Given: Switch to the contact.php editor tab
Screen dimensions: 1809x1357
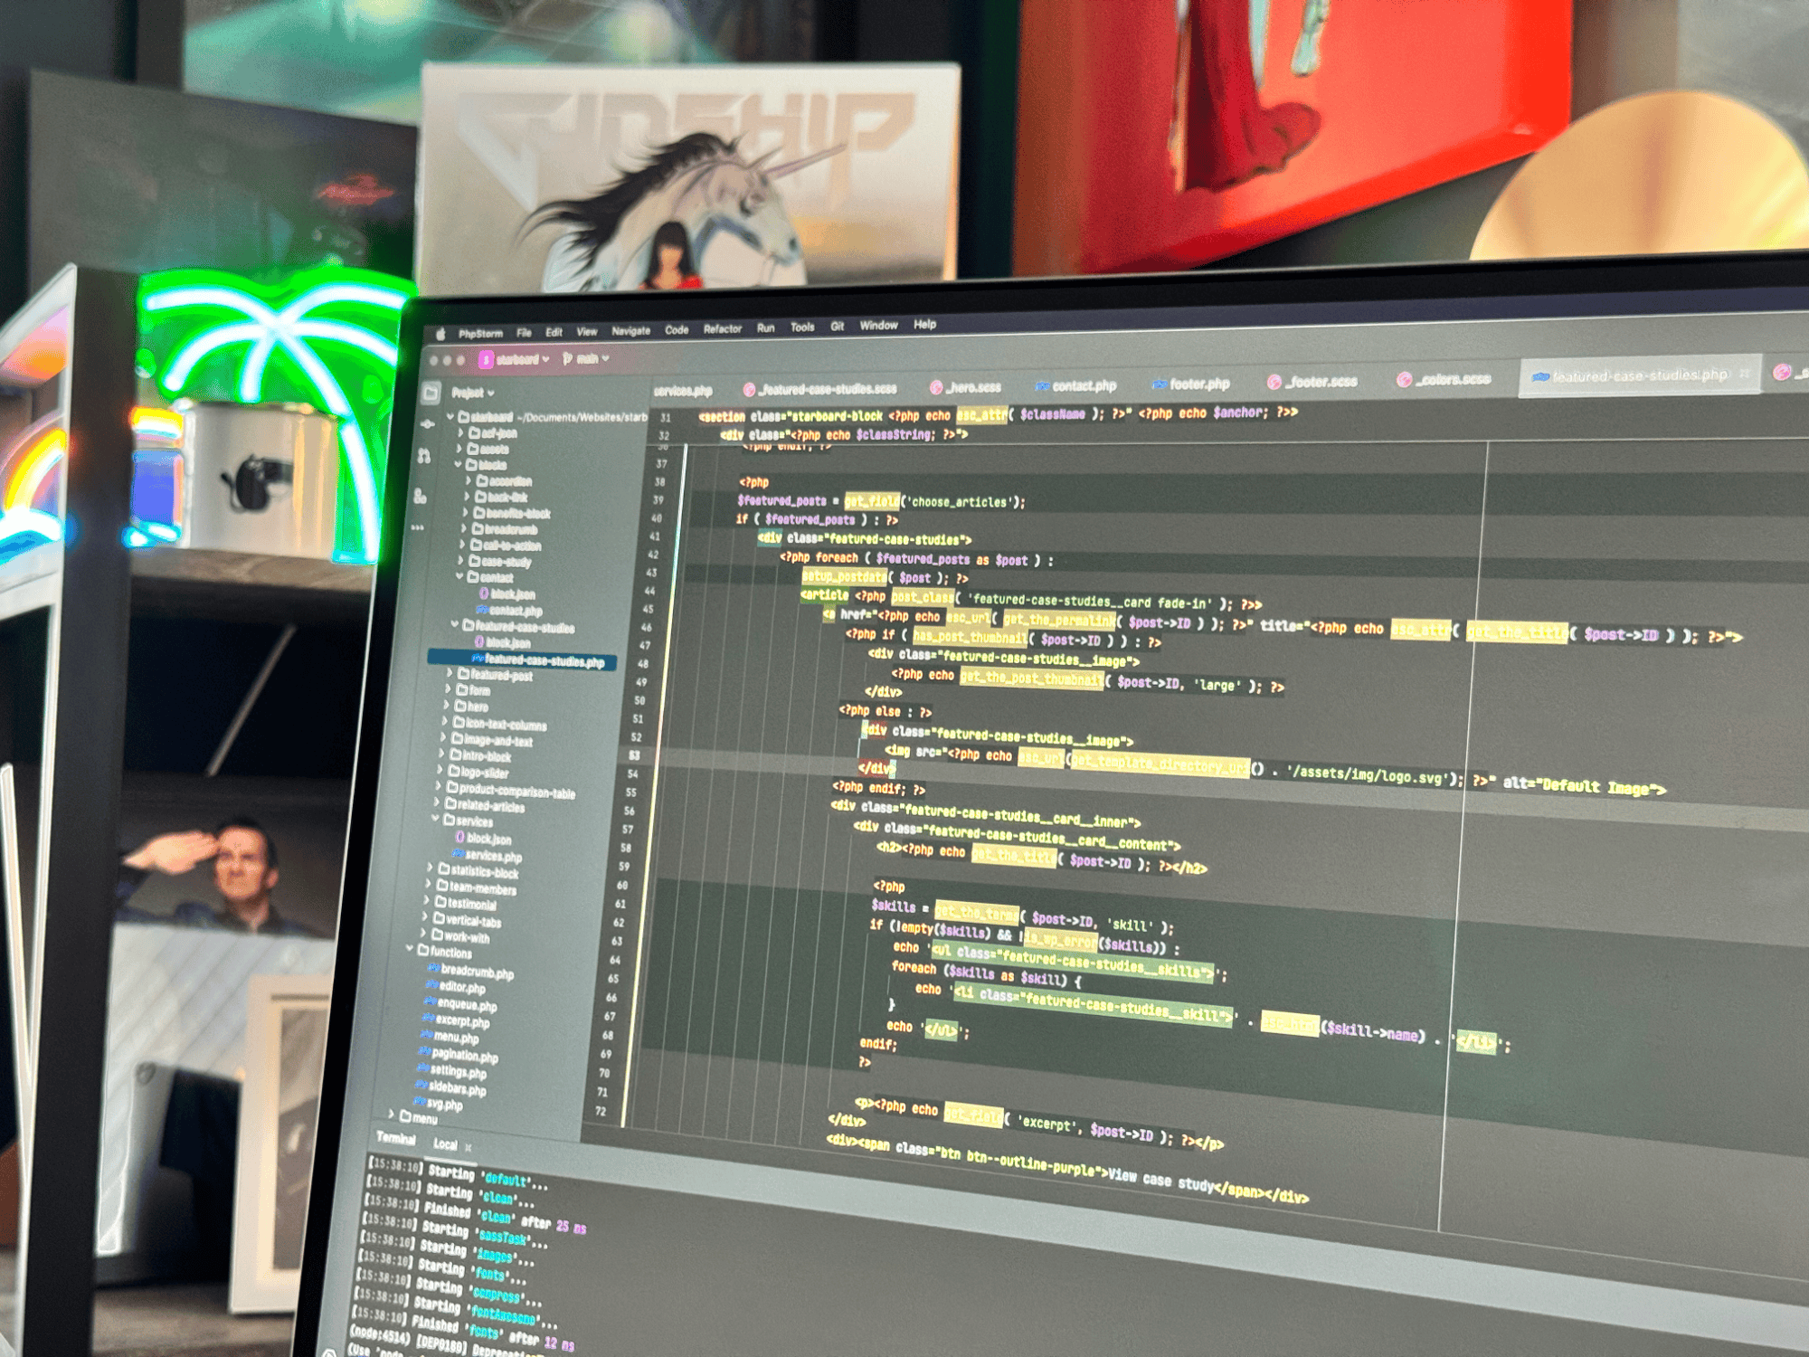Looking at the screenshot, I should point(1076,386).
